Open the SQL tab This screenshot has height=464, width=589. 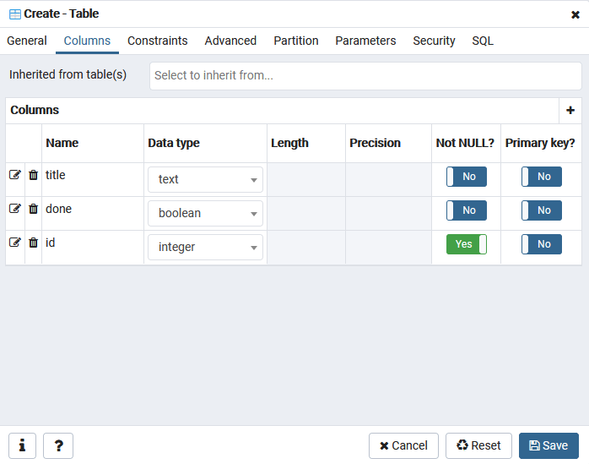483,41
